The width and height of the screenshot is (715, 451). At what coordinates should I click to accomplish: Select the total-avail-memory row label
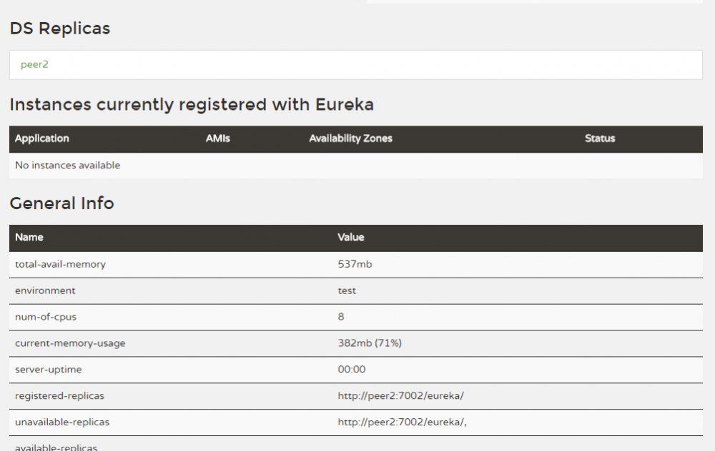pyautogui.click(x=60, y=264)
